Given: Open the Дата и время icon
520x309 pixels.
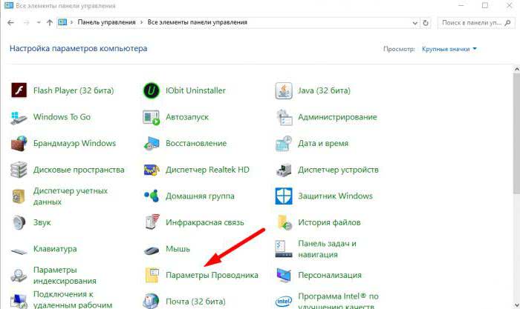Looking at the screenshot, I should point(284,144).
